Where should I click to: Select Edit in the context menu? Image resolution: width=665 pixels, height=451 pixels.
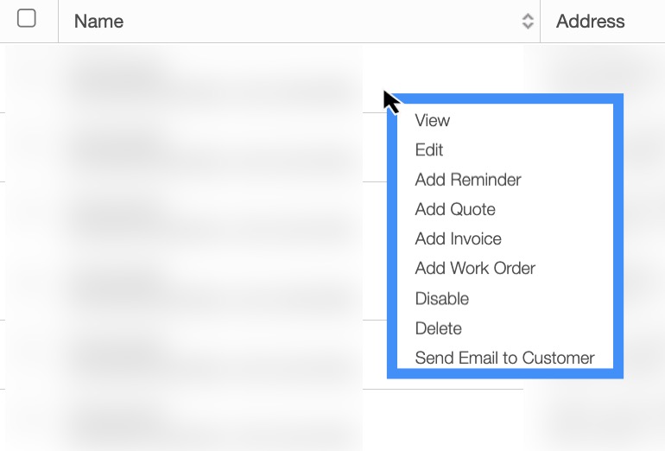429,150
